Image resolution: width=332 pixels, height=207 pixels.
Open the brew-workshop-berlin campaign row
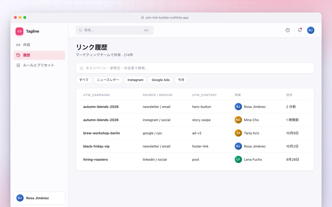coord(195,133)
